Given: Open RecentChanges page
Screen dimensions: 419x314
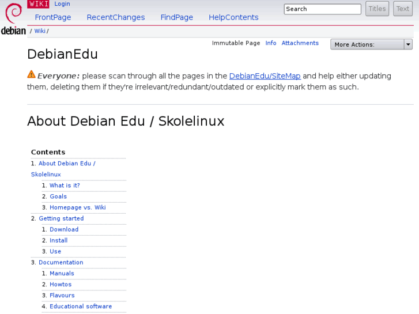Looking at the screenshot, I should coord(116,17).
